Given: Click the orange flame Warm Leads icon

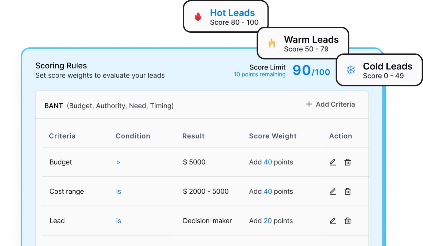Looking at the screenshot, I should (x=272, y=43).
